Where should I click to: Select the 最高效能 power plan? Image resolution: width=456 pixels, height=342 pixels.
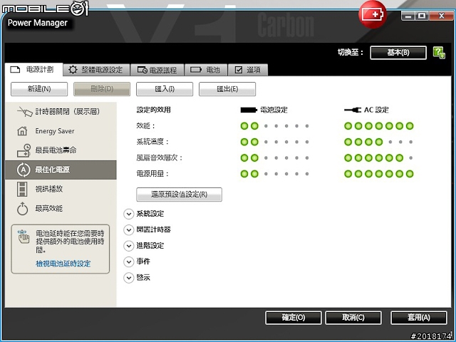[61, 209]
